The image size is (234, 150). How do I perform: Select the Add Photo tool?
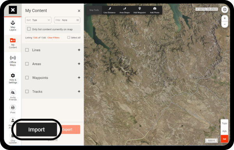[154, 10]
